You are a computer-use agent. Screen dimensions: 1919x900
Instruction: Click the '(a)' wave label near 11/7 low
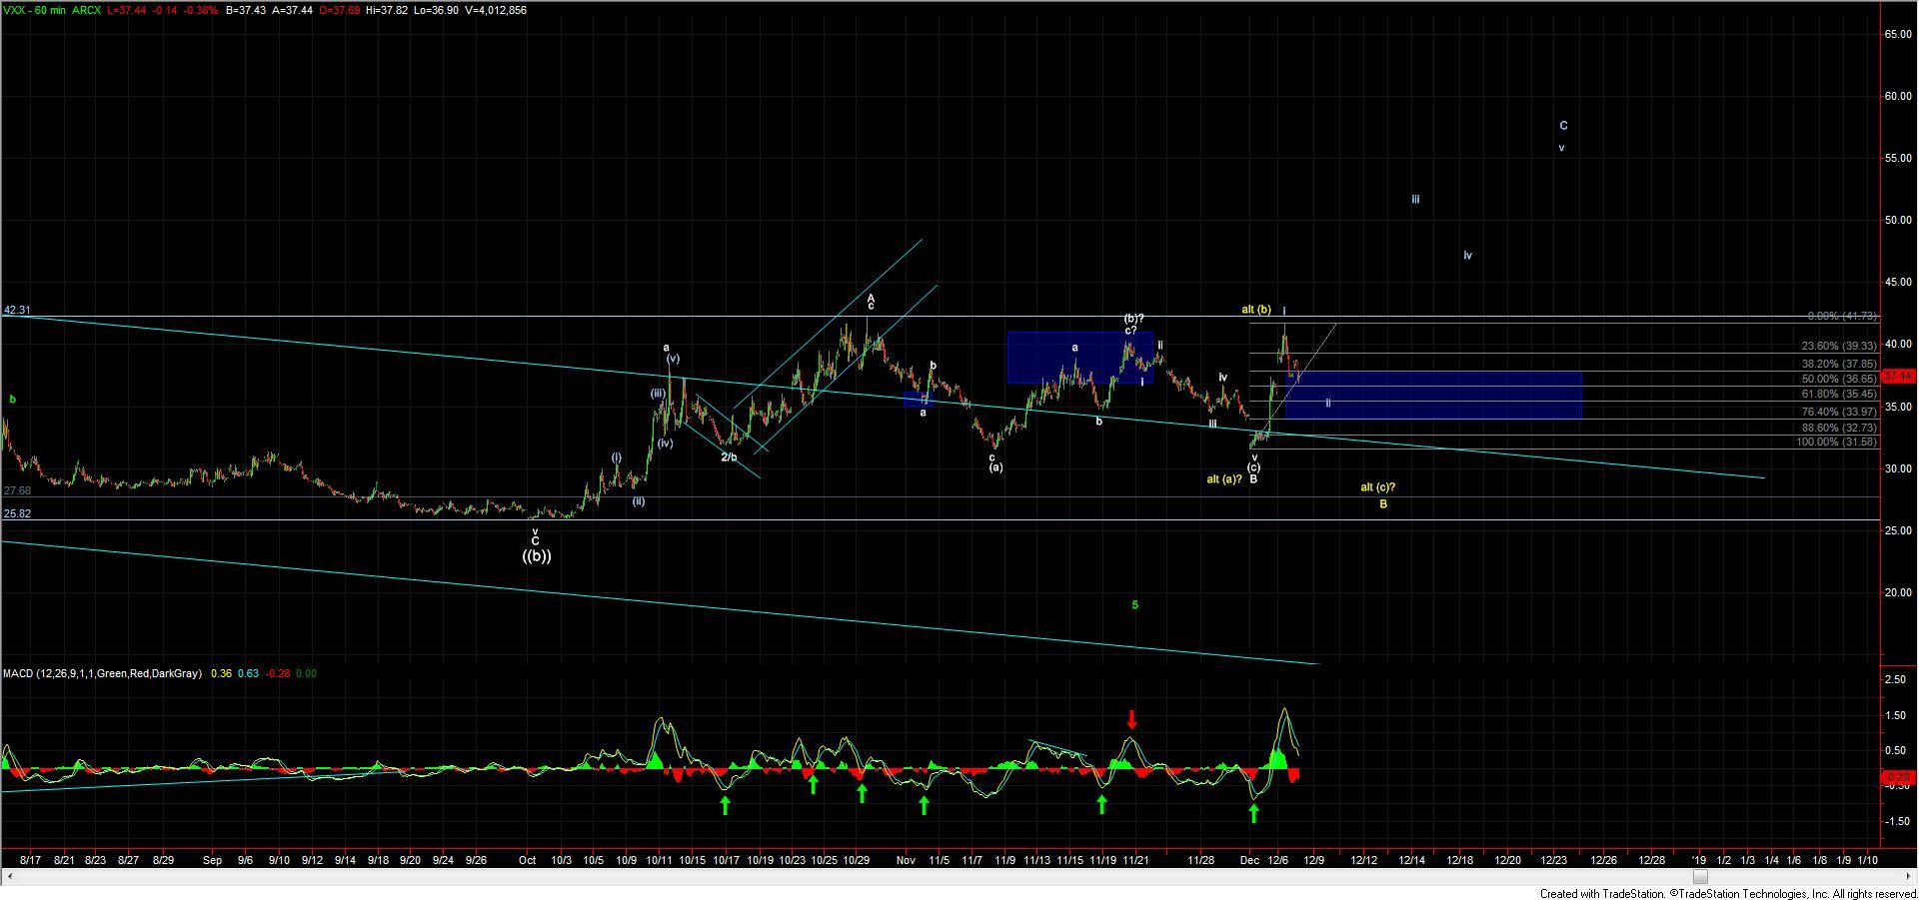click(995, 467)
